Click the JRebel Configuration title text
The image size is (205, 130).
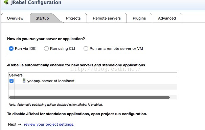[36, 2]
